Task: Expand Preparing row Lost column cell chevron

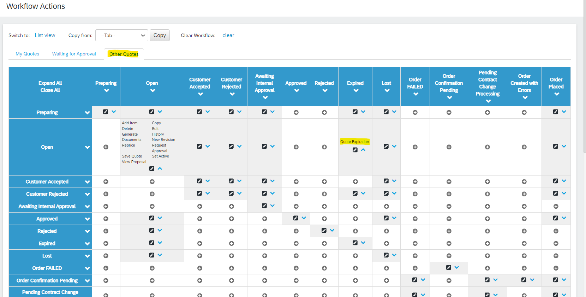Action: tap(394, 112)
